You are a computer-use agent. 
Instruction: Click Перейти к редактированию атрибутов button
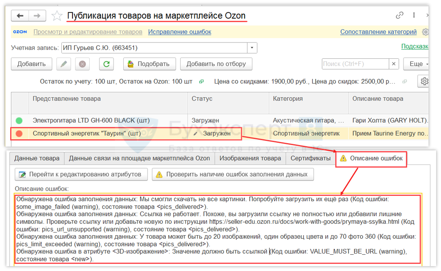coord(81,175)
